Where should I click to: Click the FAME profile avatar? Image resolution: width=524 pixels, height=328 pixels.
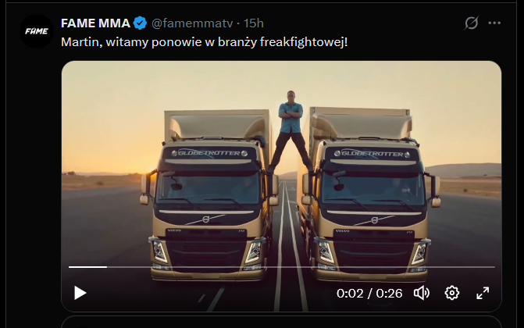coord(37,31)
